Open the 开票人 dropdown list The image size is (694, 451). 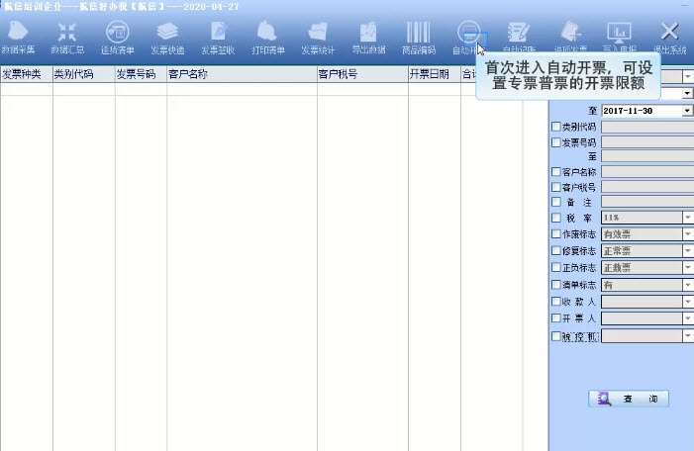(x=687, y=317)
